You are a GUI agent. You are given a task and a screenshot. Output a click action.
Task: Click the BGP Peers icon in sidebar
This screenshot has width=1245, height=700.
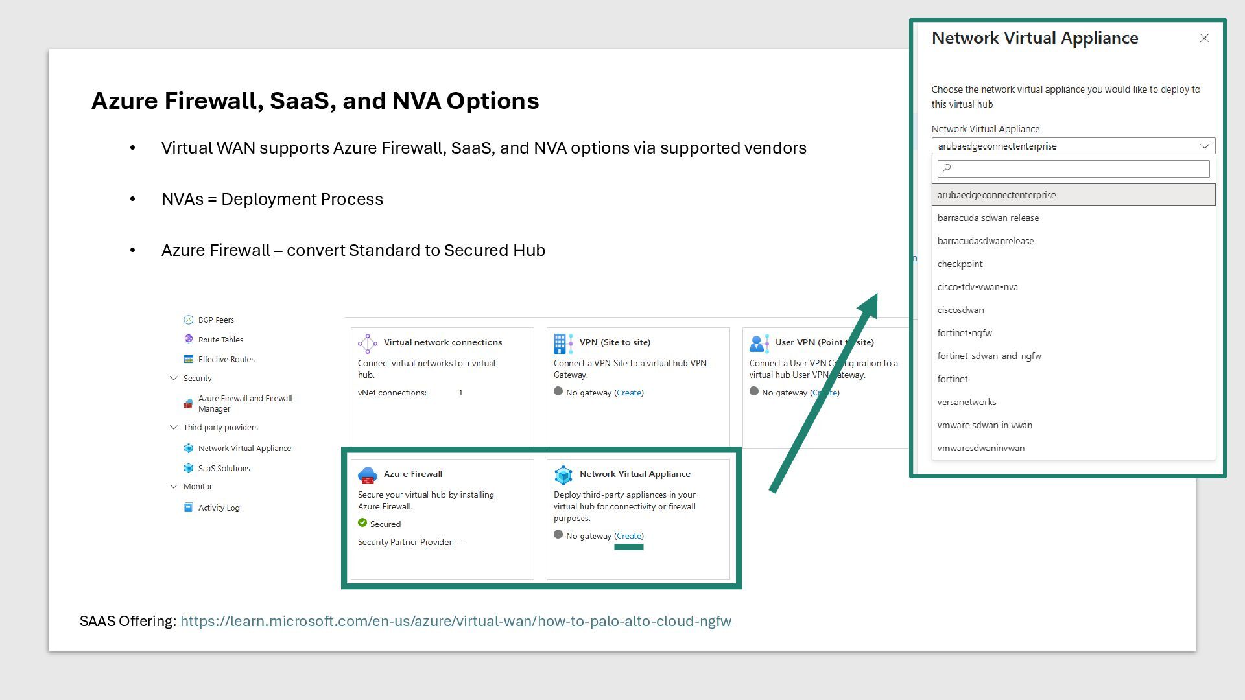[x=189, y=320]
